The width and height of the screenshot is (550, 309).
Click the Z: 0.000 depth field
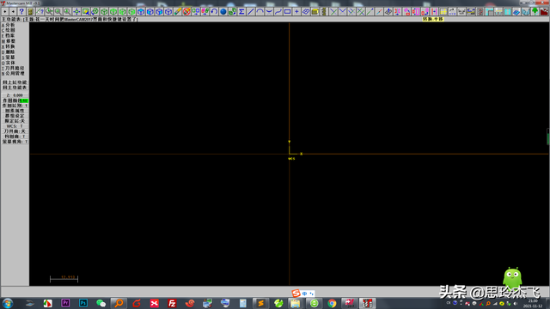tap(15, 95)
